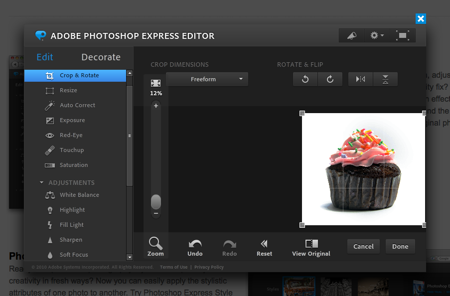450x296 pixels.
Task: Click the 12% zoom level value
Action: point(156,93)
